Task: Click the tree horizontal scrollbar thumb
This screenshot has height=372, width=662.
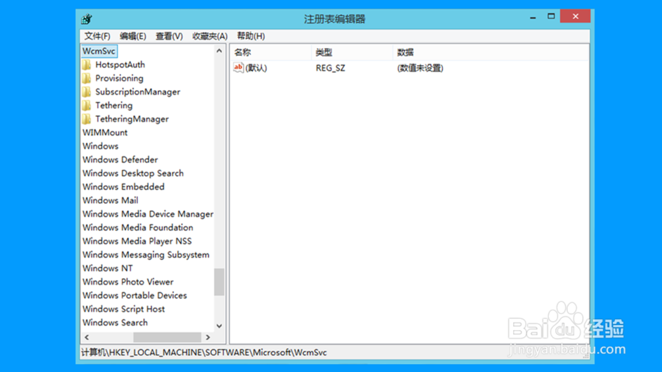Action: (167, 337)
